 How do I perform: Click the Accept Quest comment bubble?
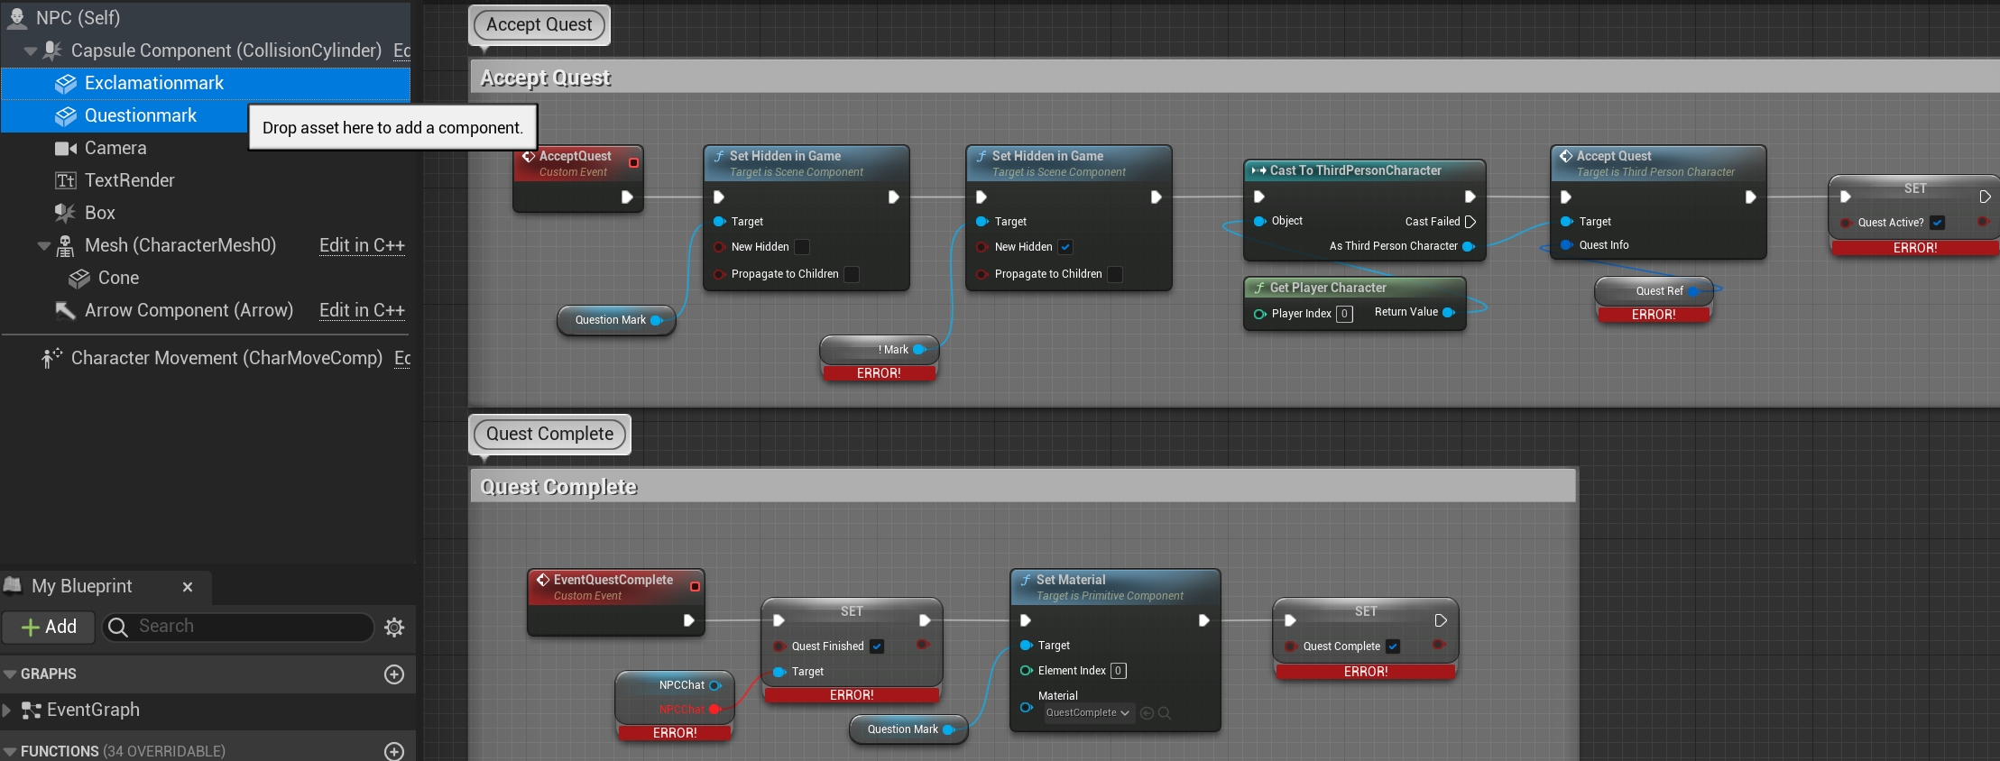(539, 24)
